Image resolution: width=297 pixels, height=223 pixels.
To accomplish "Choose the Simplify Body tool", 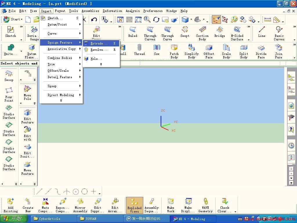I will (x=191, y=52).
